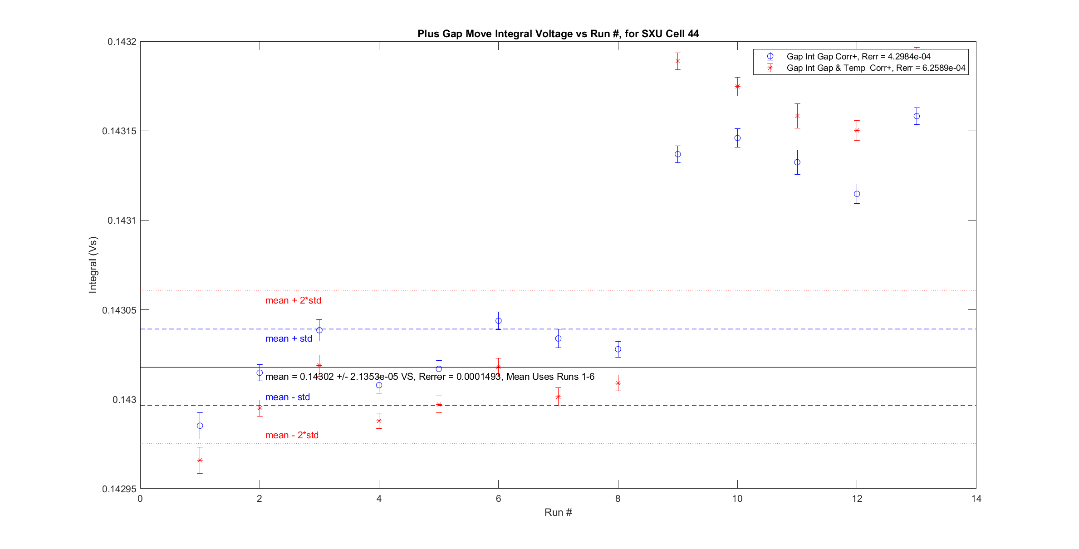The width and height of the screenshot is (1079, 549).
Task: Select red star data point at run 9
Action: (x=677, y=61)
